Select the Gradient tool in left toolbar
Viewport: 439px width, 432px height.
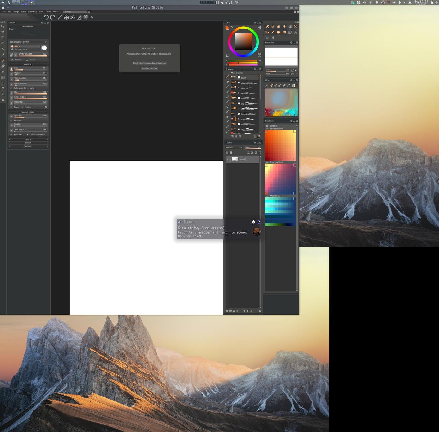click(x=3, y=77)
